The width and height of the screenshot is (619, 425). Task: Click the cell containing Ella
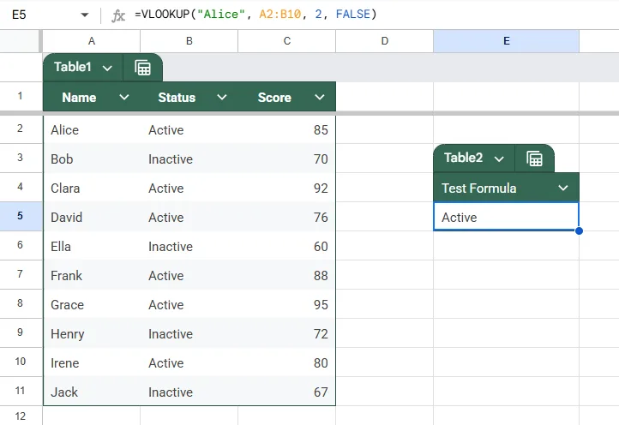92,247
